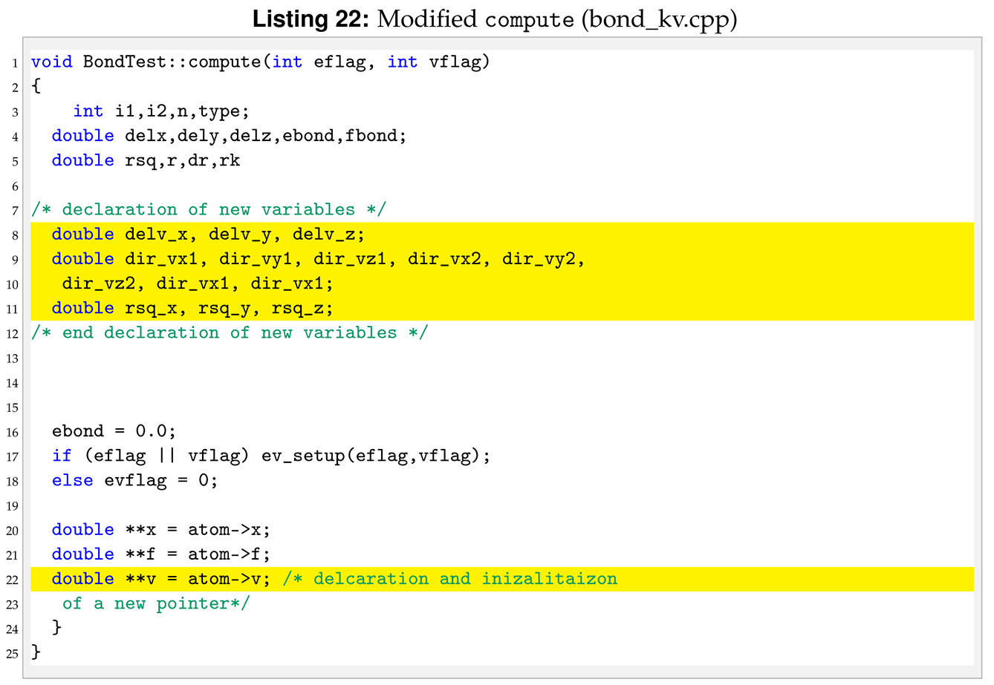Select the "delv_y" variable name
This screenshot has height=685, width=994.
(240, 235)
